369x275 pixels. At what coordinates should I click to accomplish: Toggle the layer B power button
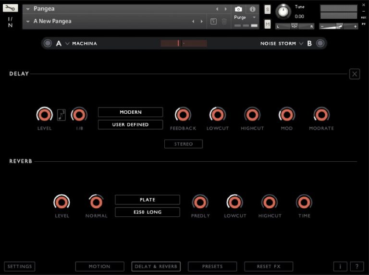[x=320, y=44]
